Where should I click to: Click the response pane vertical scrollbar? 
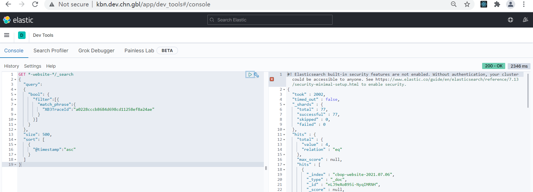528,90
